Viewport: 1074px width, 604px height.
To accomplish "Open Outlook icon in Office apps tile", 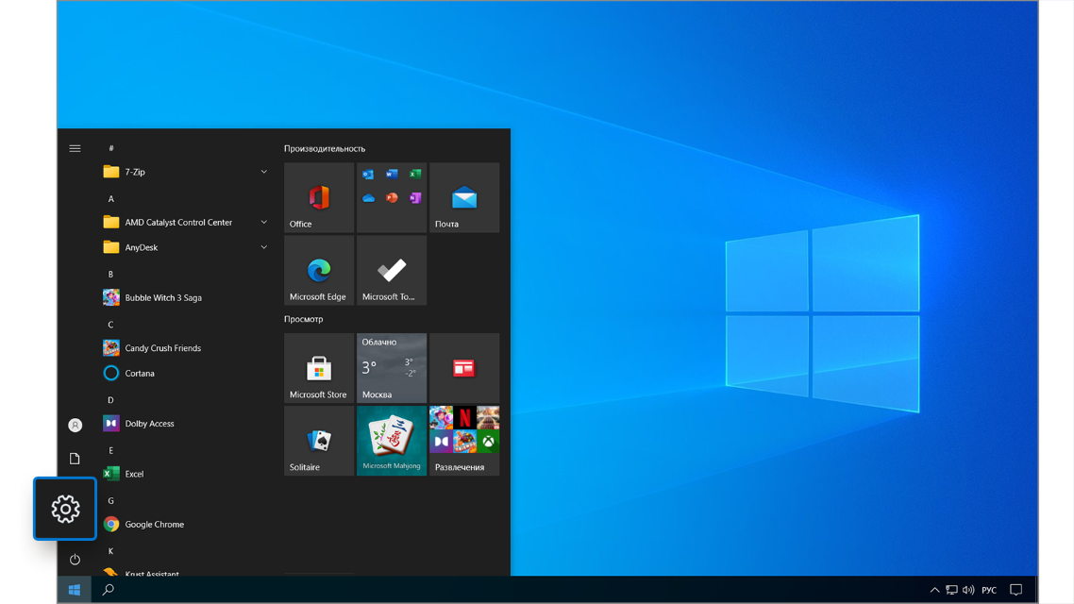I will 368,174.
